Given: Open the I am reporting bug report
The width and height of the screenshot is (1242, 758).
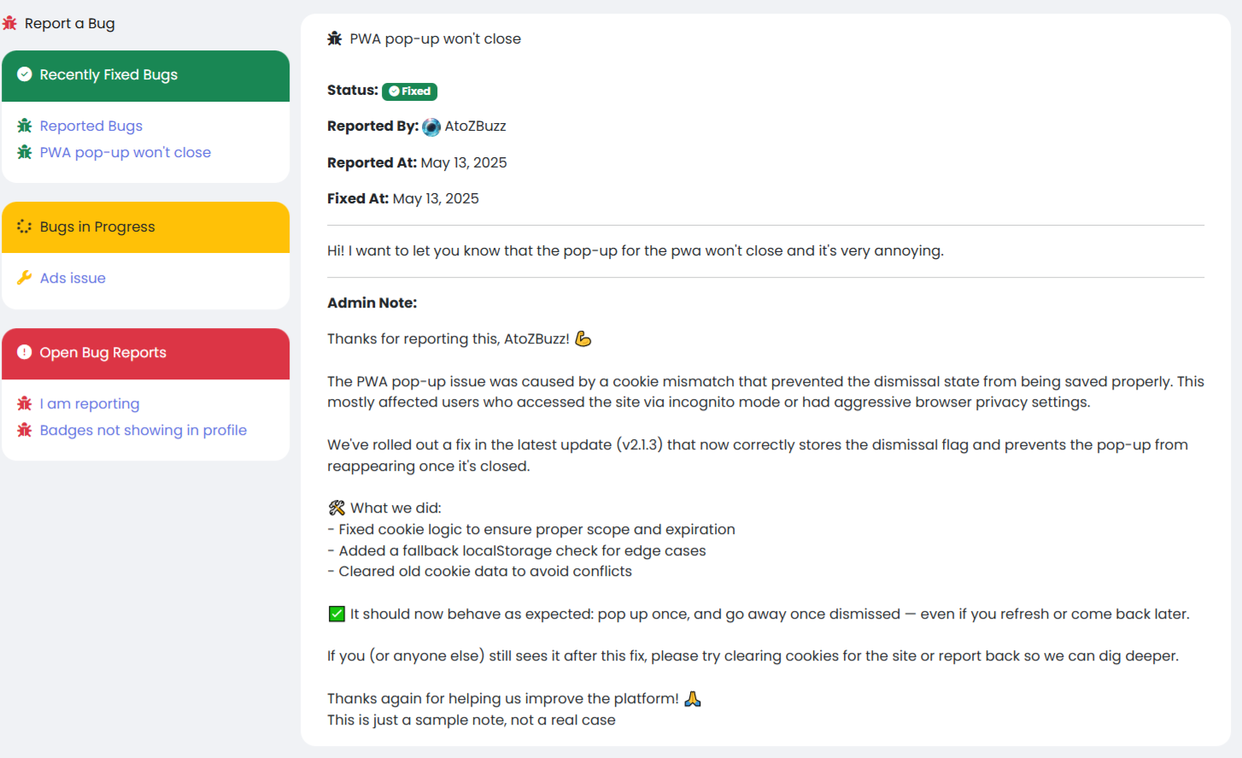Looking at the screenshot, I should [x=89, y=403].
